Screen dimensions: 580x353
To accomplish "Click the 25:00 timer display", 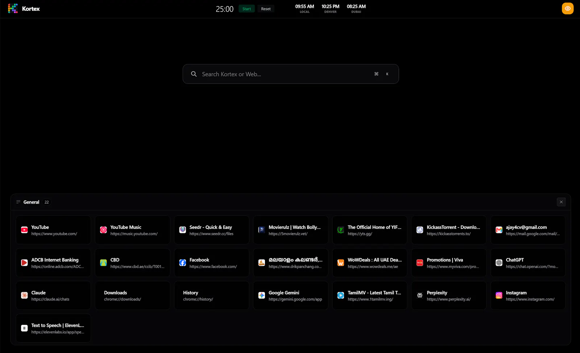I will [224, 9].
